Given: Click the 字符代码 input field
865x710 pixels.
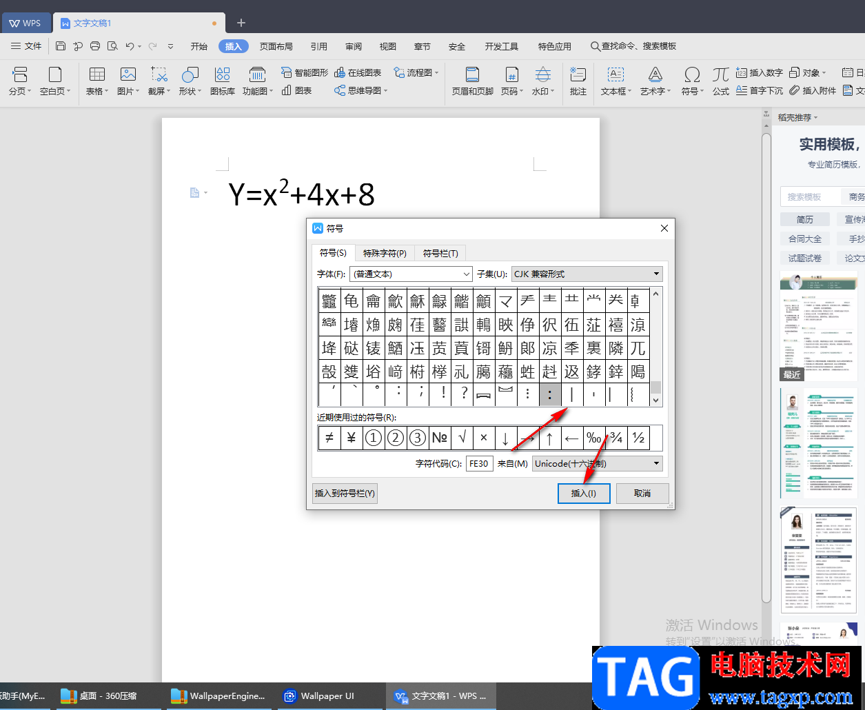Looking at the screenshot, I should (x=479, y=464).
